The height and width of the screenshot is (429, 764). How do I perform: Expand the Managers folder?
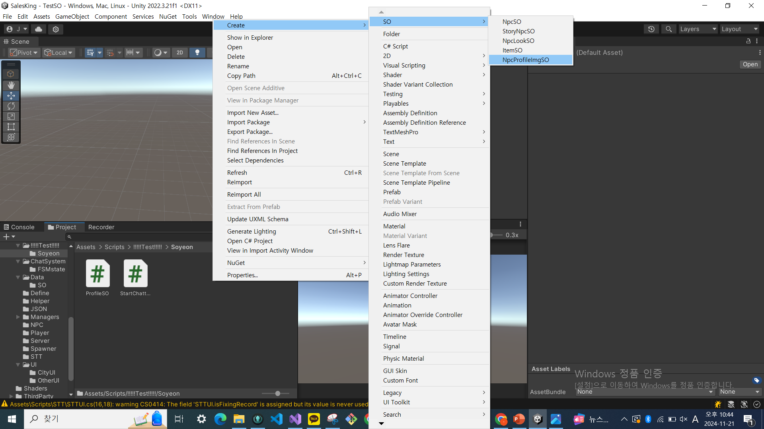18,317
